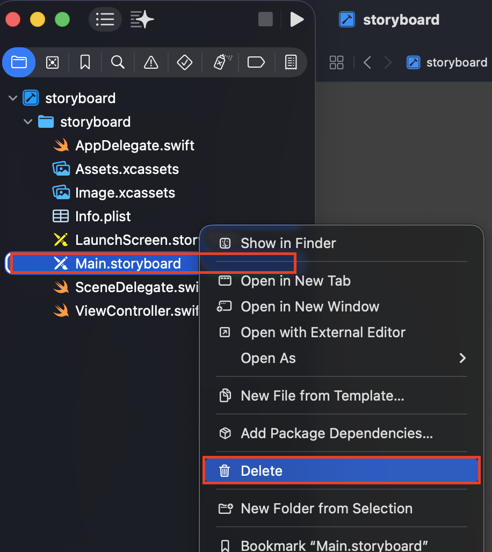Image resolution: width=492 pixels, height=552 pixels.
Task: Click the asset catalog icon beside Image.xcassets
Action: point(61,193)
